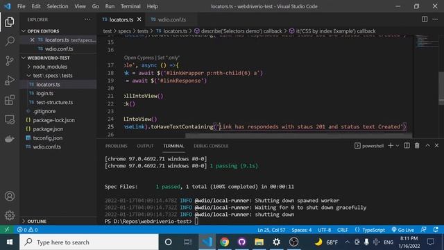This screenshot has height=250, width=444.
Task: Open the Remote Explorer view
Action: pyautogui.click(x=9, y=119)
